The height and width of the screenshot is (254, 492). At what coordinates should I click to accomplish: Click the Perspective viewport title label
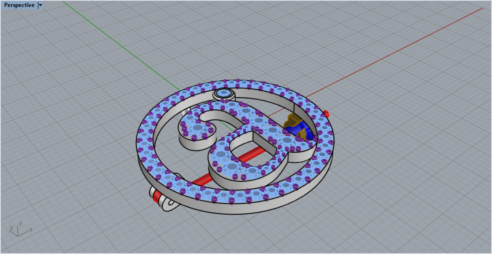tap(19, 5)
